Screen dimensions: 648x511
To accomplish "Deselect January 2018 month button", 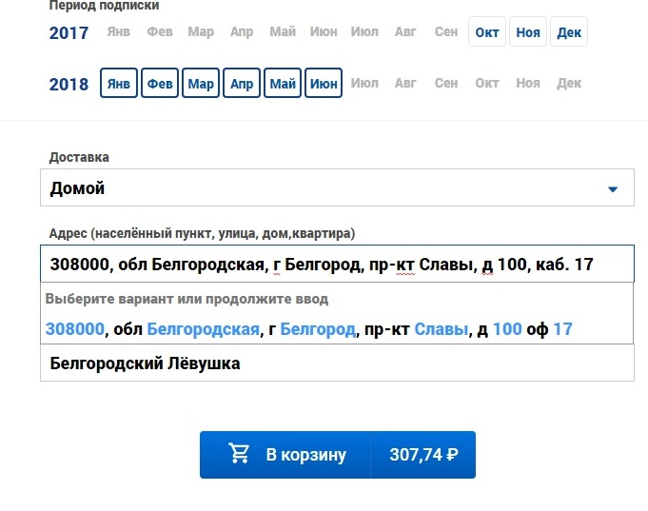I will click(119, 83).
